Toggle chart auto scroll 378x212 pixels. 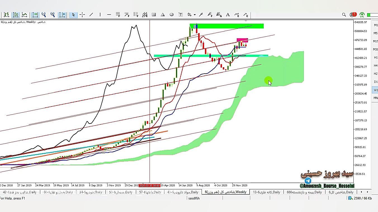pyautogui.click(x=35, y=15)
